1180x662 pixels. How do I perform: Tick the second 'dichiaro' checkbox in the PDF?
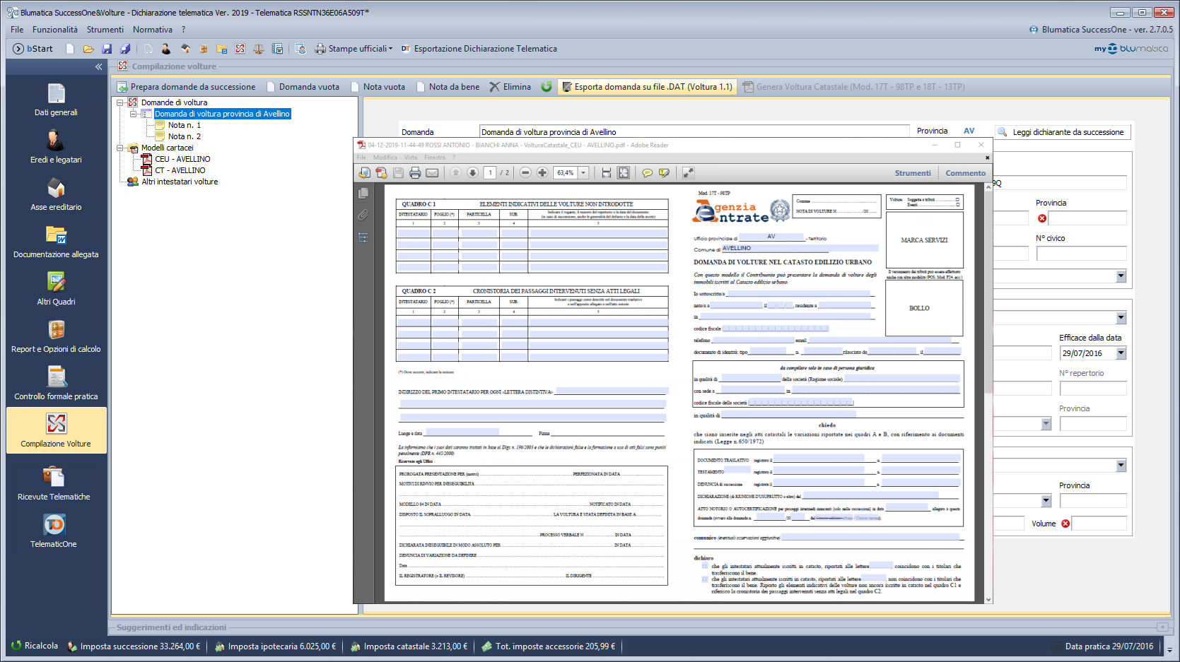point(705,579)
